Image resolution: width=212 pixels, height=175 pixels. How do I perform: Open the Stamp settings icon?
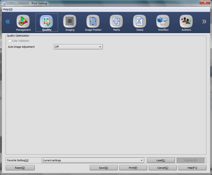pyautogui.click(x=139, y=21)
